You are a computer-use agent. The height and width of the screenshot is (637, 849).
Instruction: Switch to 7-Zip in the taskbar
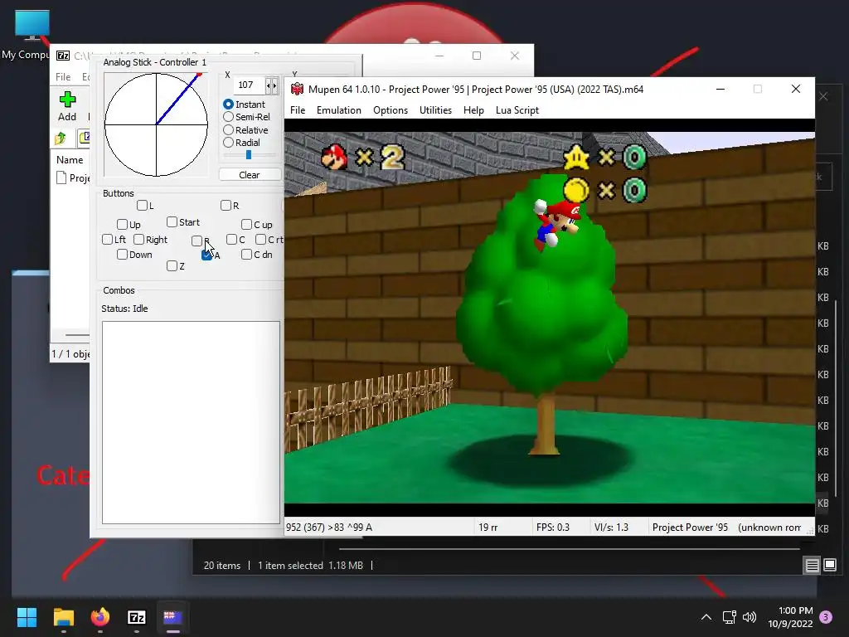tap(137, 617)
